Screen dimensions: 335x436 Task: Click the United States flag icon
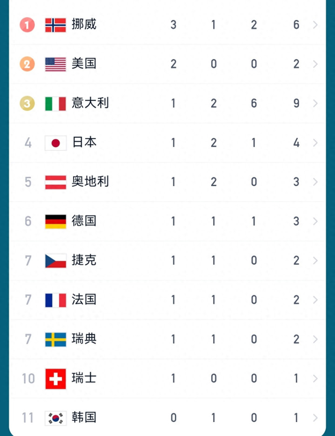pyautogui.click(x=55, y=64)
